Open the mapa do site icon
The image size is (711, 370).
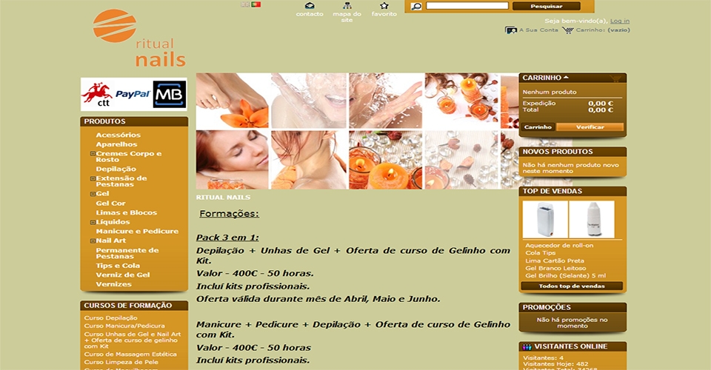pyautogui.click(x=347, y=5)
